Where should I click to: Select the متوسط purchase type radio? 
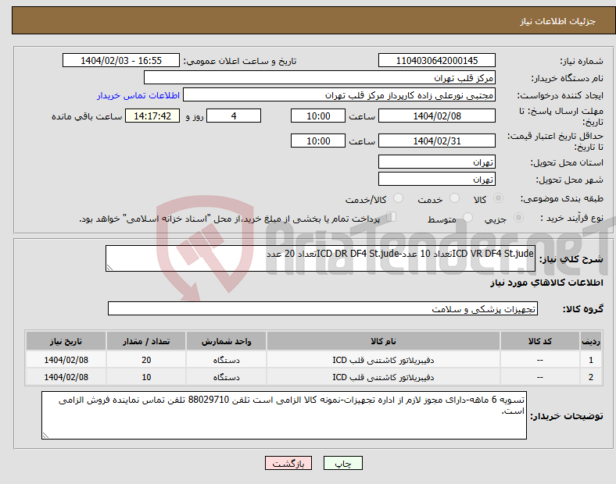[467, 218]
